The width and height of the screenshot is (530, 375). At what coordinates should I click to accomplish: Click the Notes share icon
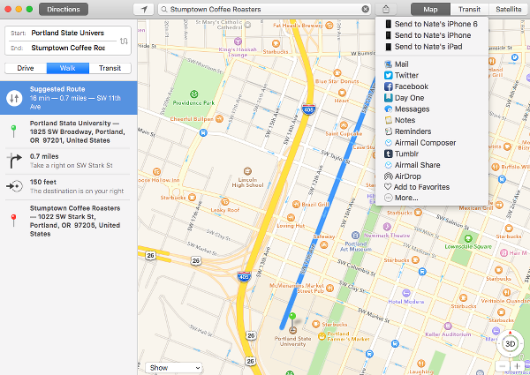pos(389,120)
